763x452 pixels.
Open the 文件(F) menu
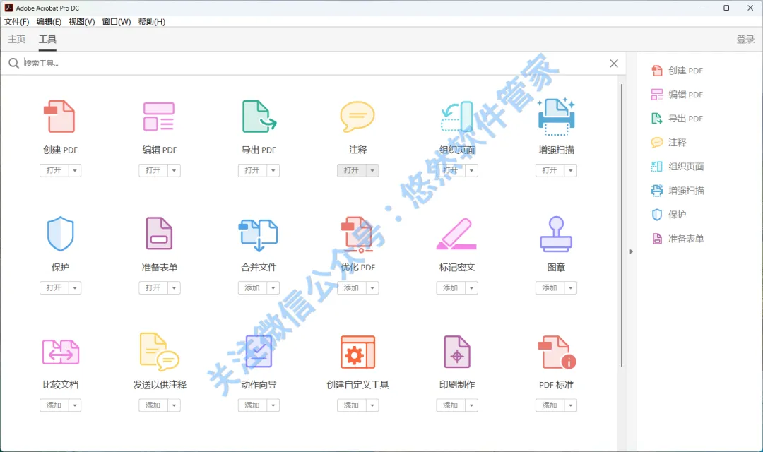[16, 21]
